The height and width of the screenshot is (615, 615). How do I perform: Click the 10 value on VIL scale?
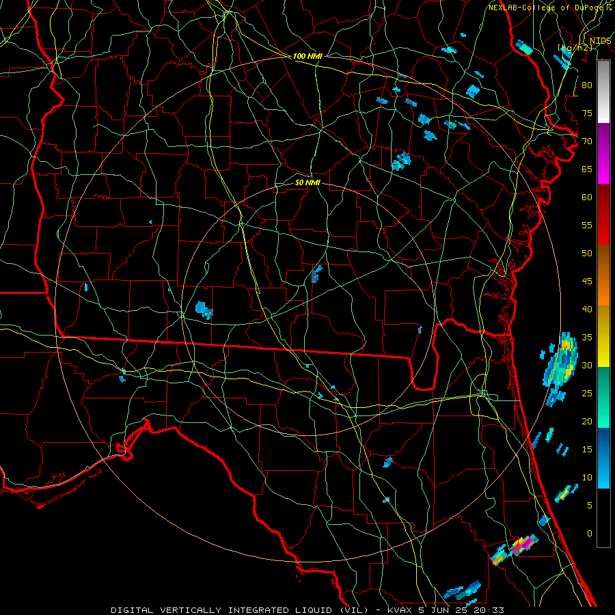(x=587, y=478)
